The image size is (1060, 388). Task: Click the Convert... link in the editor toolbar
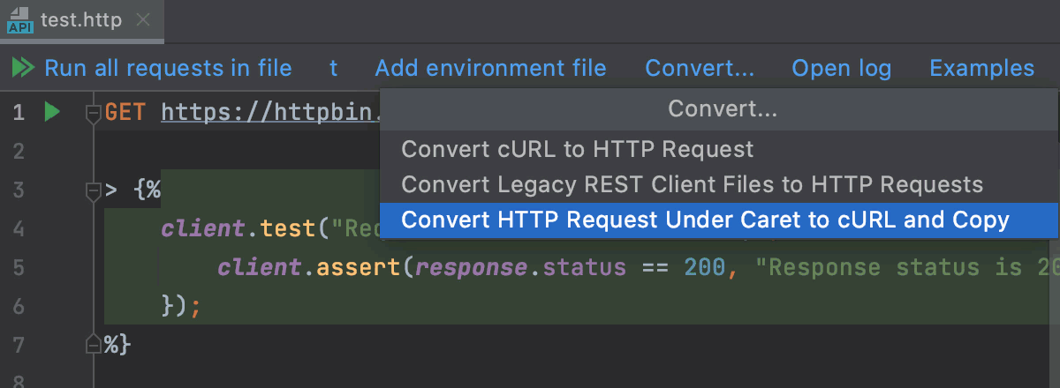[x=700, y=68]
